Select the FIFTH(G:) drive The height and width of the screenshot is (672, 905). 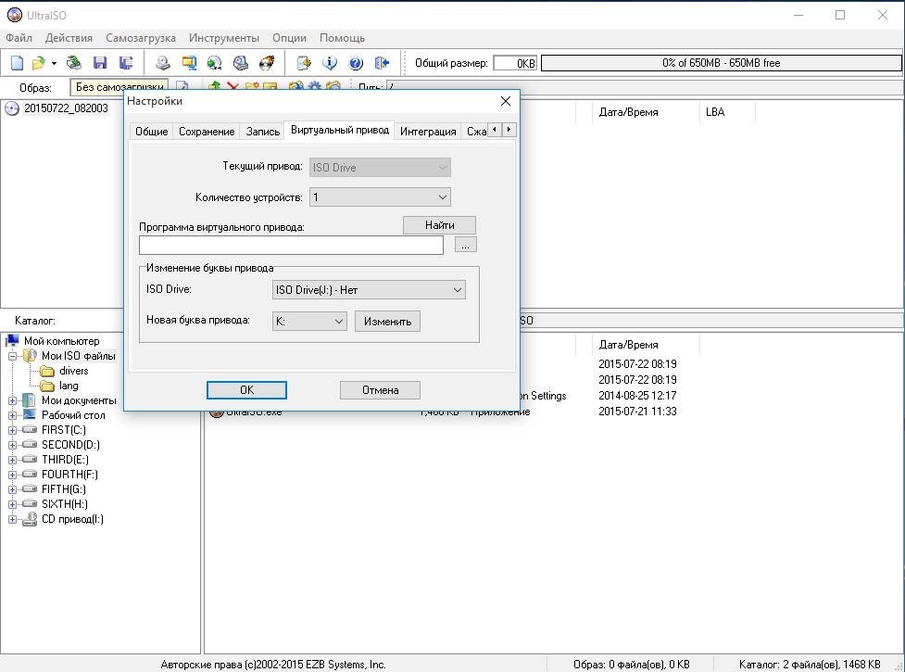(x=64, y=489)
